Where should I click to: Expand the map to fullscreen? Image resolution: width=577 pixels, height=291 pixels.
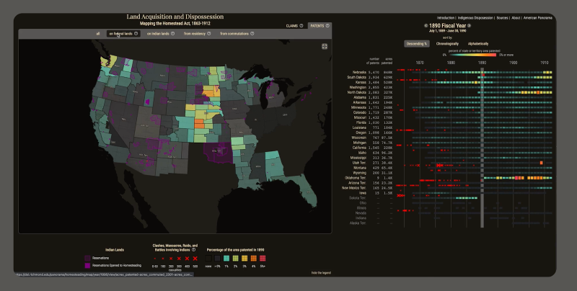coord(324,46)
